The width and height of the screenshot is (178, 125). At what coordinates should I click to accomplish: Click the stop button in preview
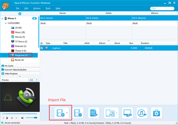pos(12,118)
